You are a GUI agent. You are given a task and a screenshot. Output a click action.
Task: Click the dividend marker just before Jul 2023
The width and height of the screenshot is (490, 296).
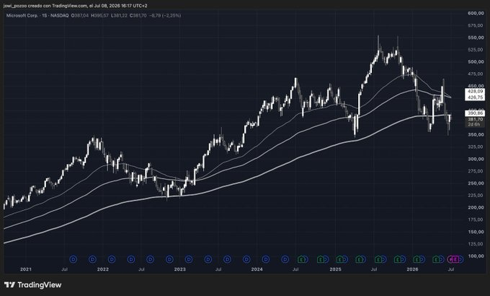coord(208,259)
